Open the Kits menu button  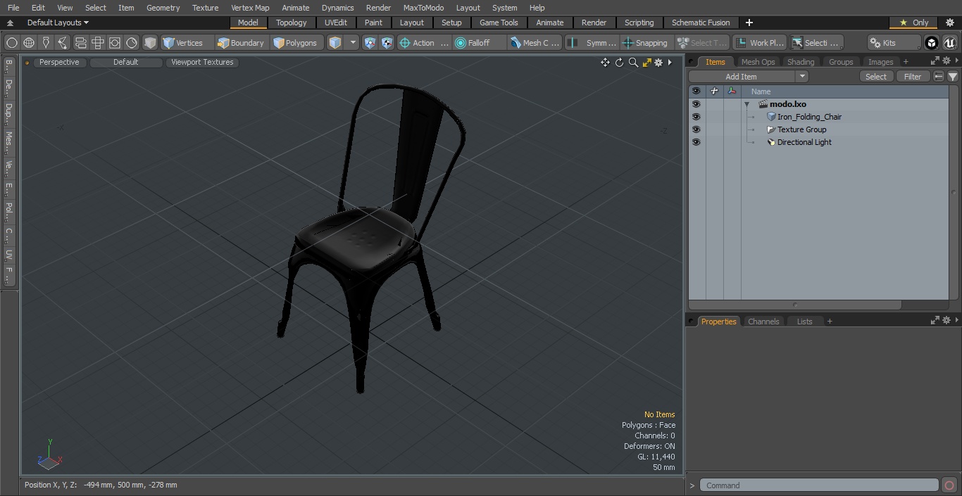tap(894, 43)
